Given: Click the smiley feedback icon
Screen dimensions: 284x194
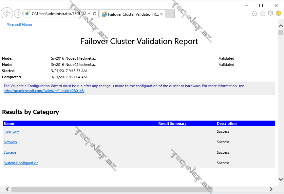Looking at the screenshot, I should point(278,13).
